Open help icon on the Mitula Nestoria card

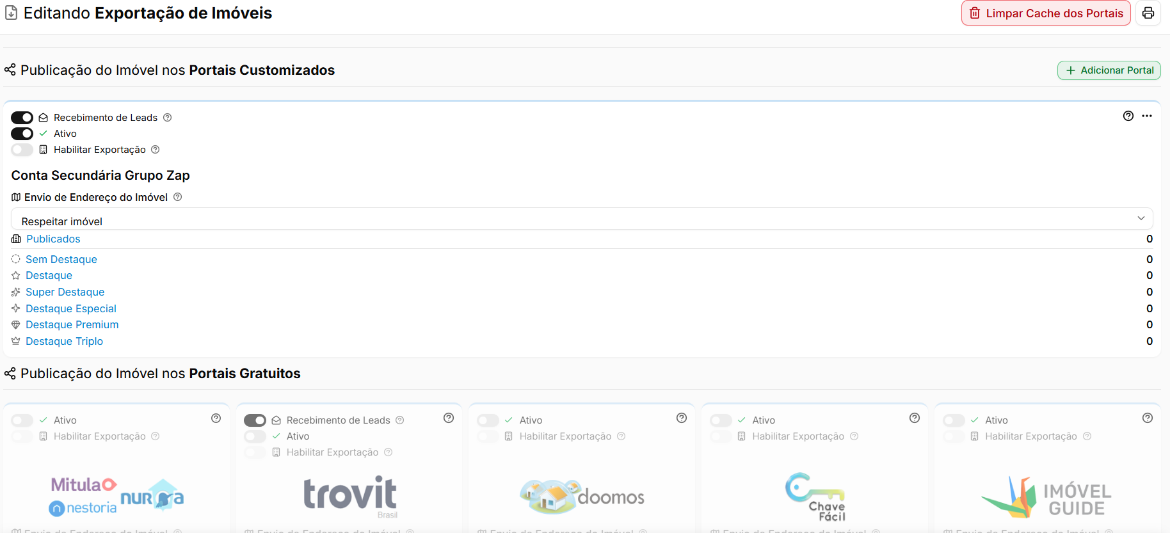click(x=216, y=418)
